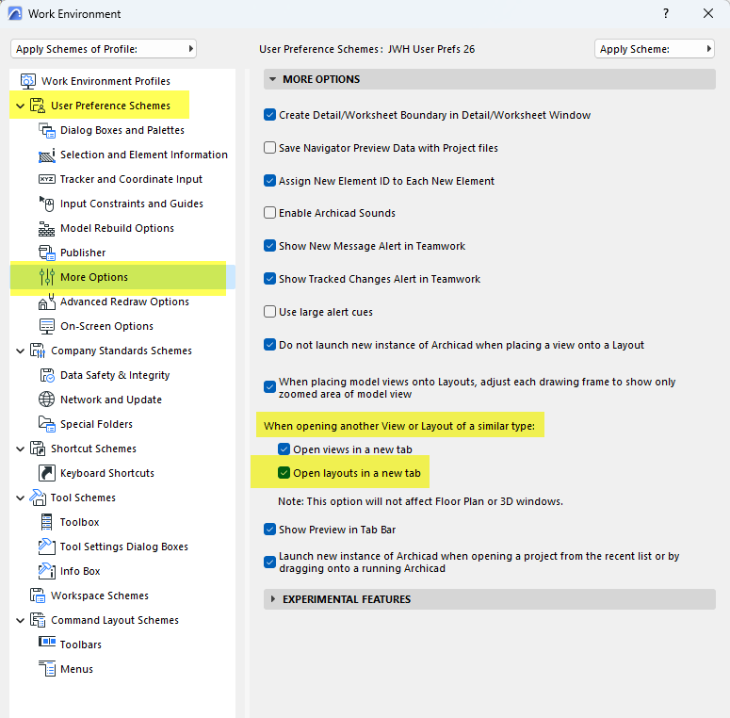This screenshot has width=730, height=718.
Task: Collapse Shortcut Schemes tree chevron
Action: click(21, 449)
